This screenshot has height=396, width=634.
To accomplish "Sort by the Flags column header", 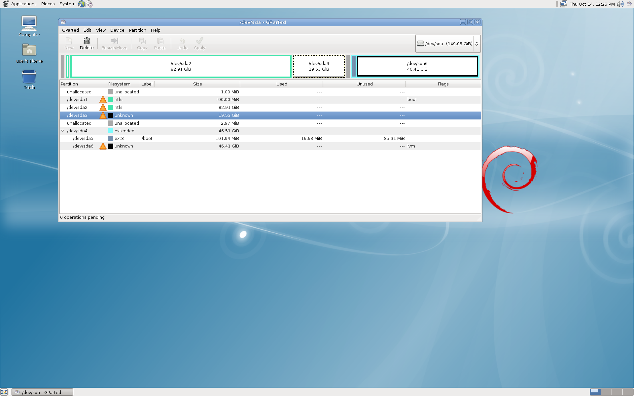I will point(443,84).
